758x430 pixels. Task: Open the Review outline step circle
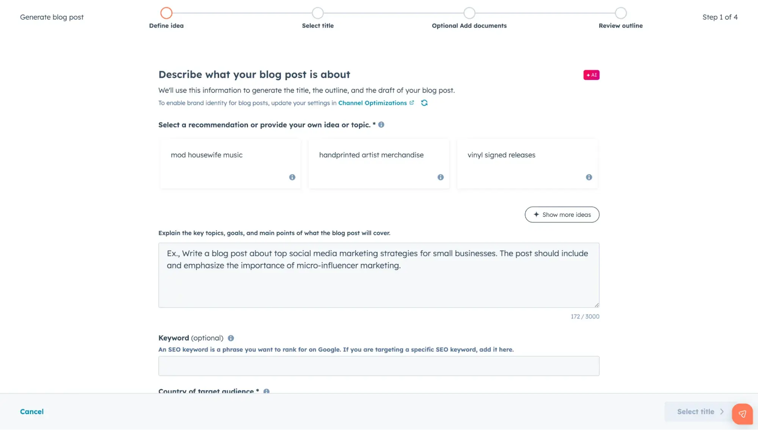coord(620,12)
